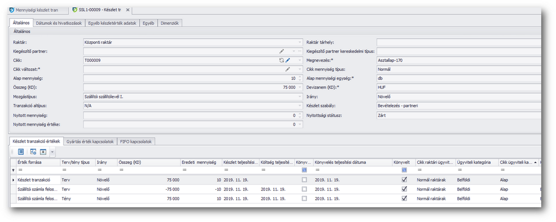556x222 pixels.
Task: Click the blue pencil icon in Cikk field
Action: pos(288,60)
